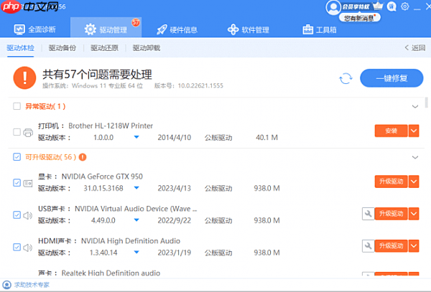Screen dimensions: 431x292
Task: Open the 硬件信息 tab
Action: (x=177, y=29)
